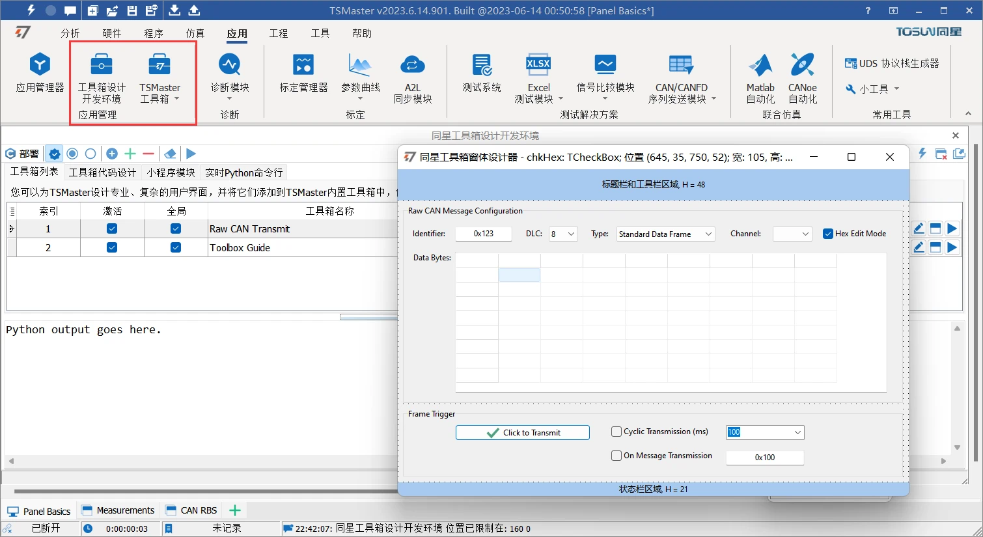
Task: Click the new project icon in title bar
Action: (x=92, y=10)
